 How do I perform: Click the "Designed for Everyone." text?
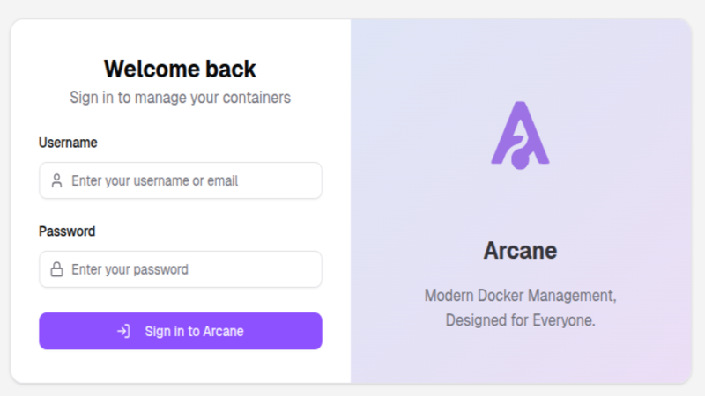(x=520, y=320)
